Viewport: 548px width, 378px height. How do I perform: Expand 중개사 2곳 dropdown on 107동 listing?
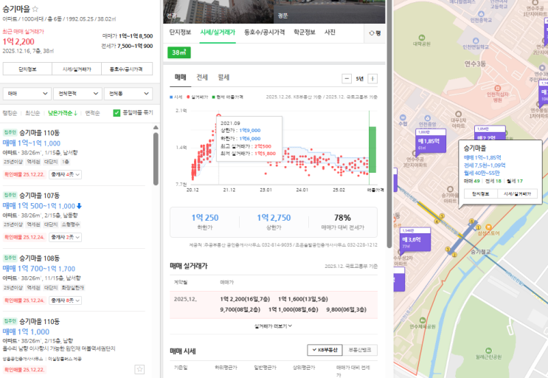tap(65, 237)
